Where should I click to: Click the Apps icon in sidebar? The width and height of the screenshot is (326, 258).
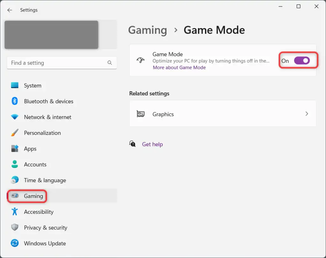pos(15,149)
